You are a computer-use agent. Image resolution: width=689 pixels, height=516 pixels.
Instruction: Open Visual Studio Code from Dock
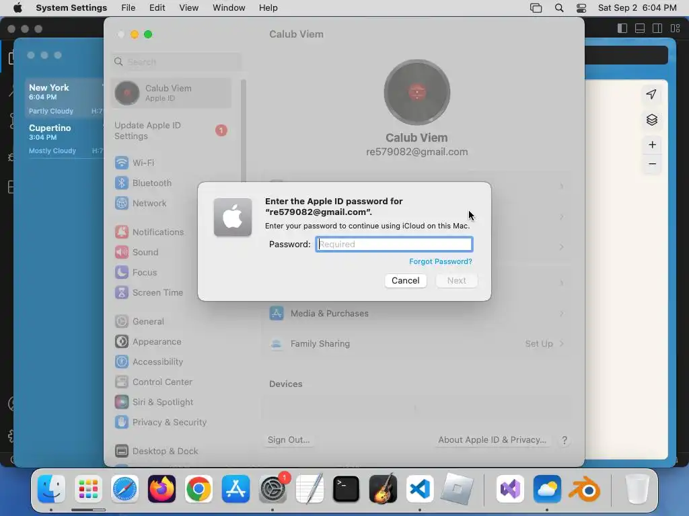click(420, 489)
